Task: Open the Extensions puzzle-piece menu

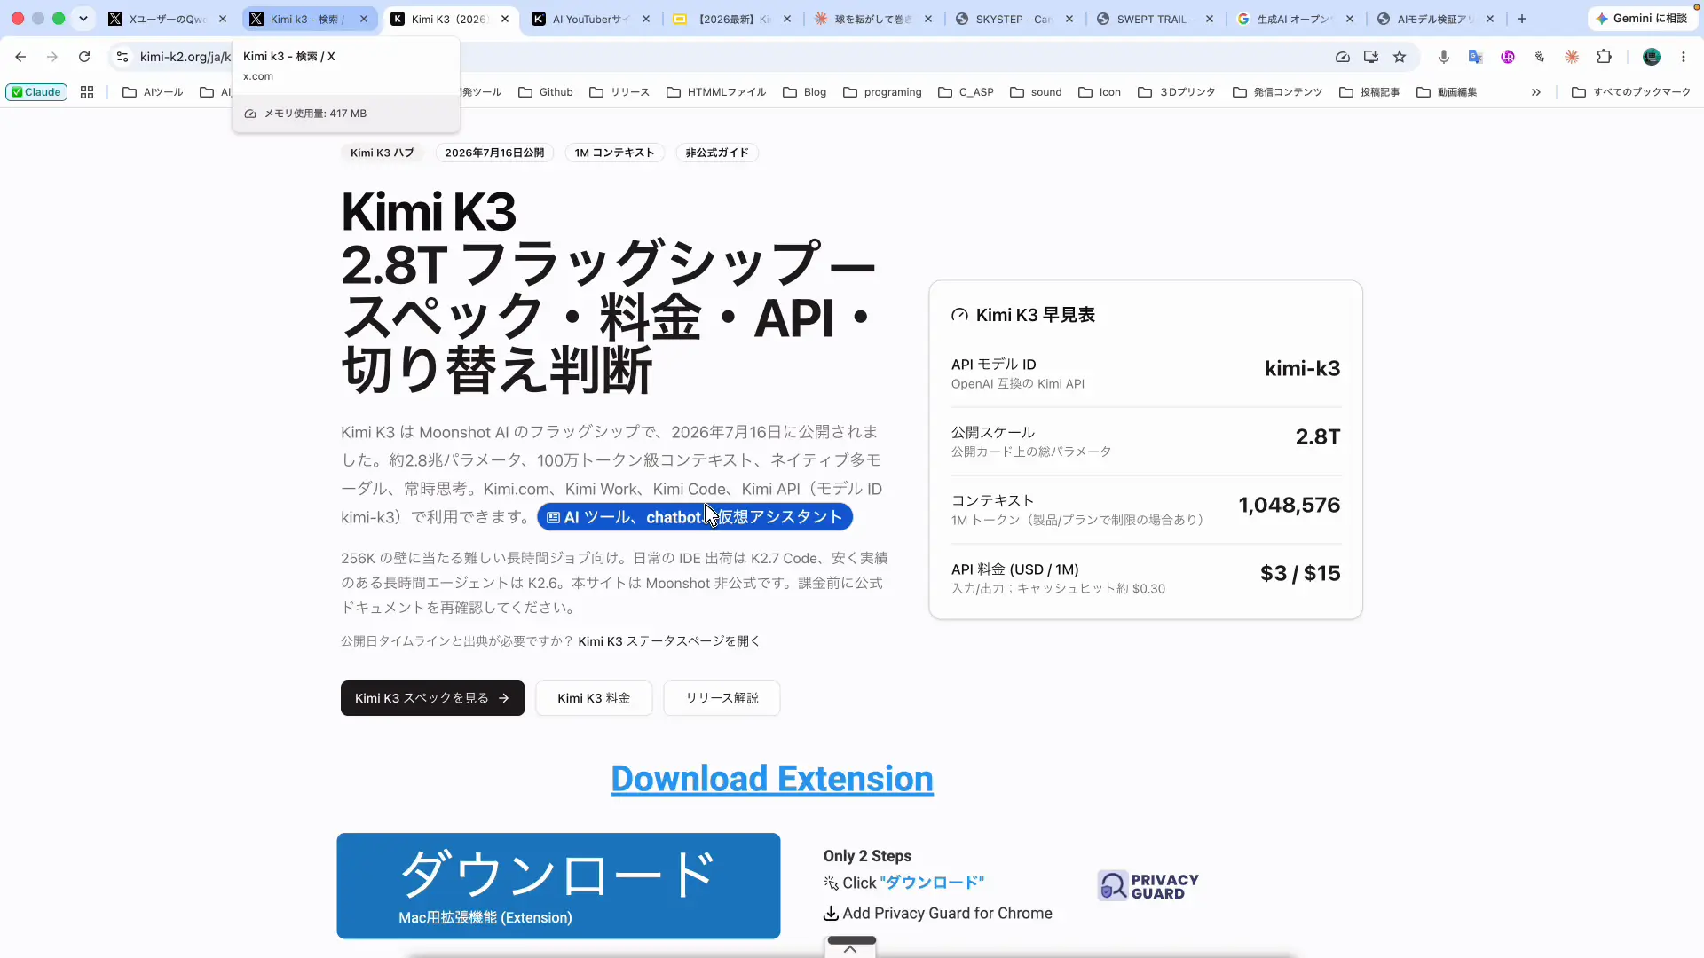Action: 1604,57
